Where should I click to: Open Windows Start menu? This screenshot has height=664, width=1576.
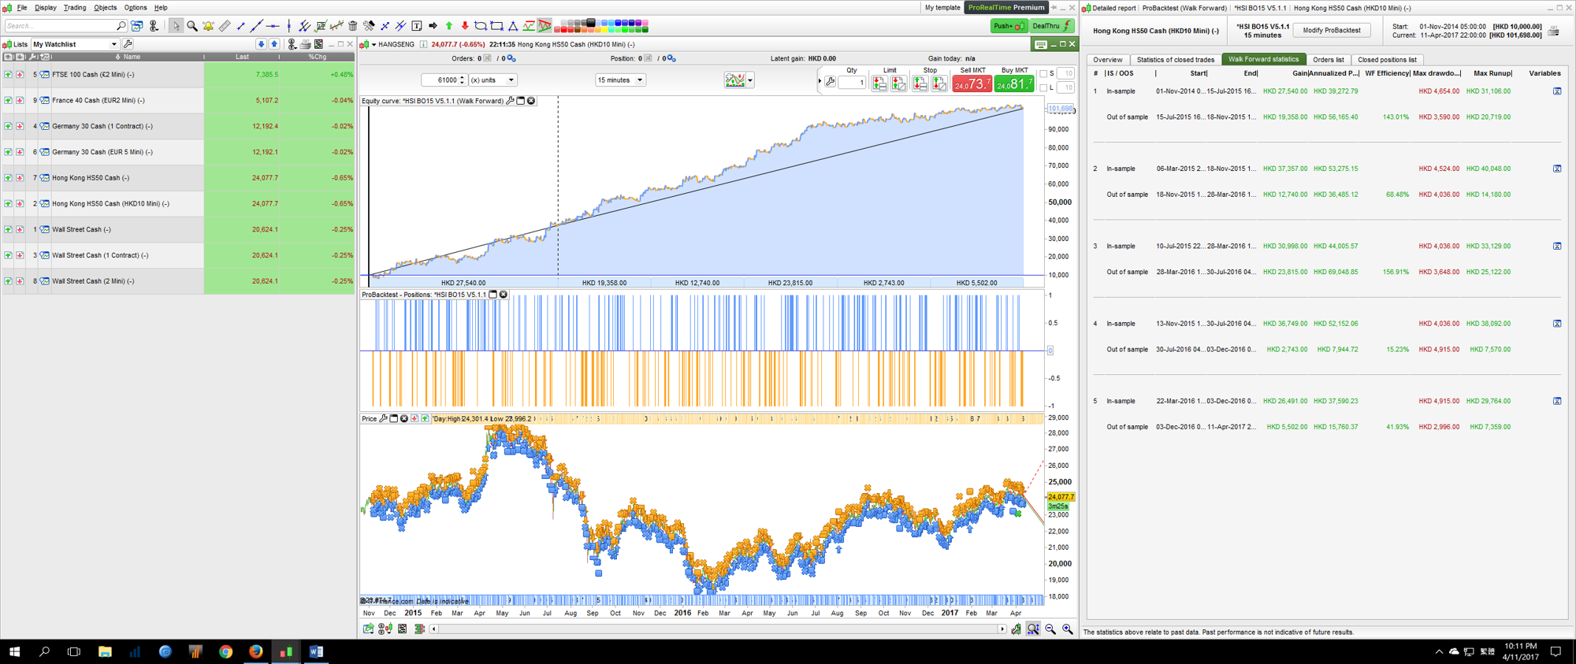tap(14, 651)
